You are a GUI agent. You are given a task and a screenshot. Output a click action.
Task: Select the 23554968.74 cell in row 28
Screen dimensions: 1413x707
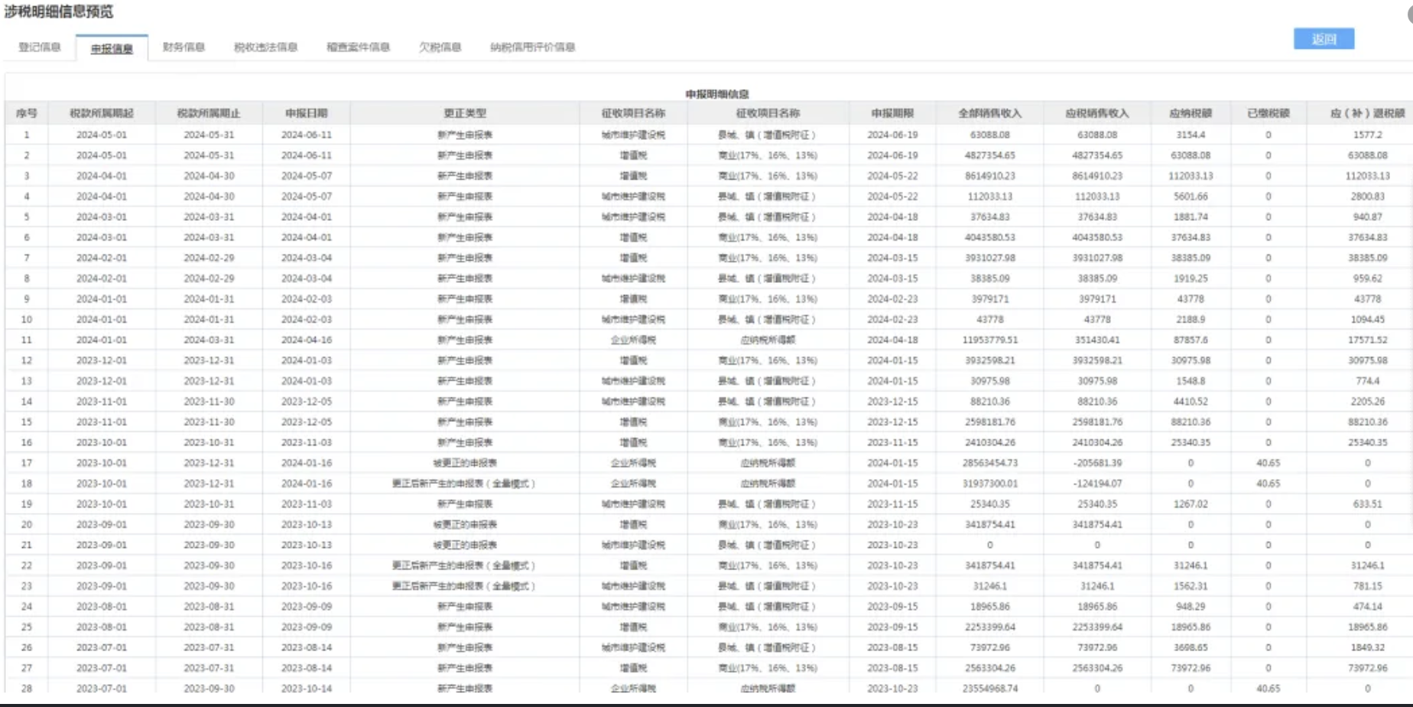point(989,689)
